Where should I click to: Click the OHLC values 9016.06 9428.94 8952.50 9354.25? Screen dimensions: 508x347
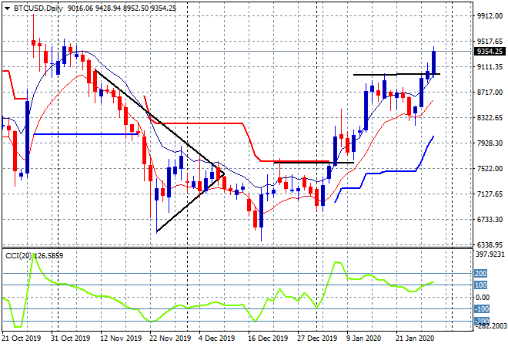pos(122,8)
